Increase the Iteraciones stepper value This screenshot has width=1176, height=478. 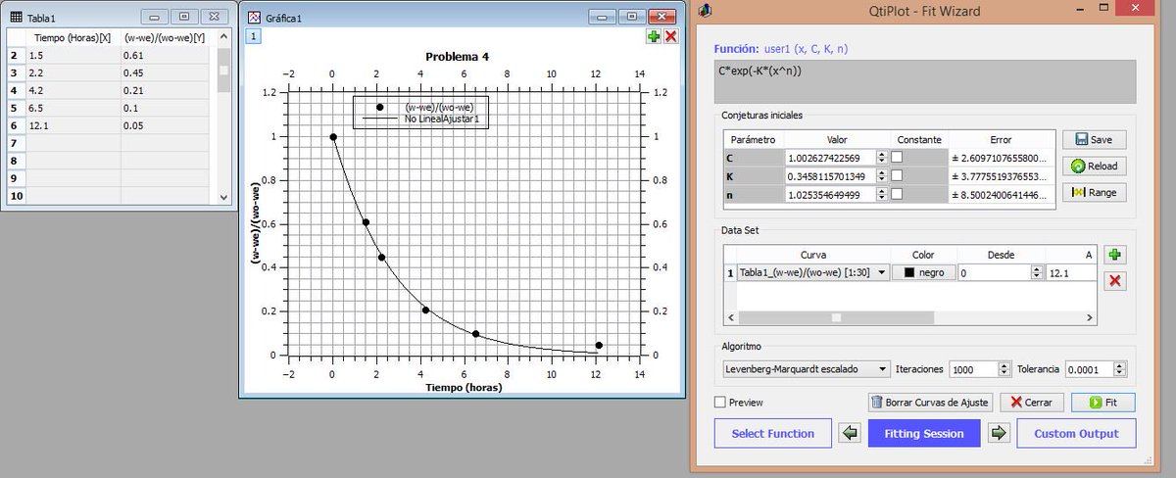(x=1004, y=365)
